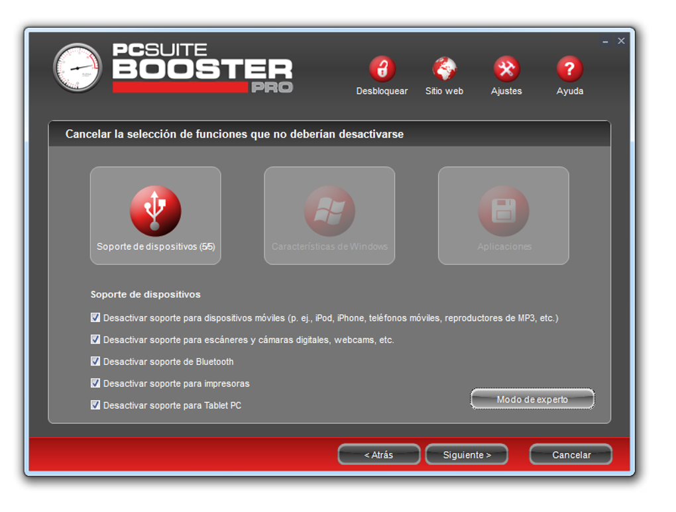Click the Ayuda question mark icon

[x=569, y=67]
